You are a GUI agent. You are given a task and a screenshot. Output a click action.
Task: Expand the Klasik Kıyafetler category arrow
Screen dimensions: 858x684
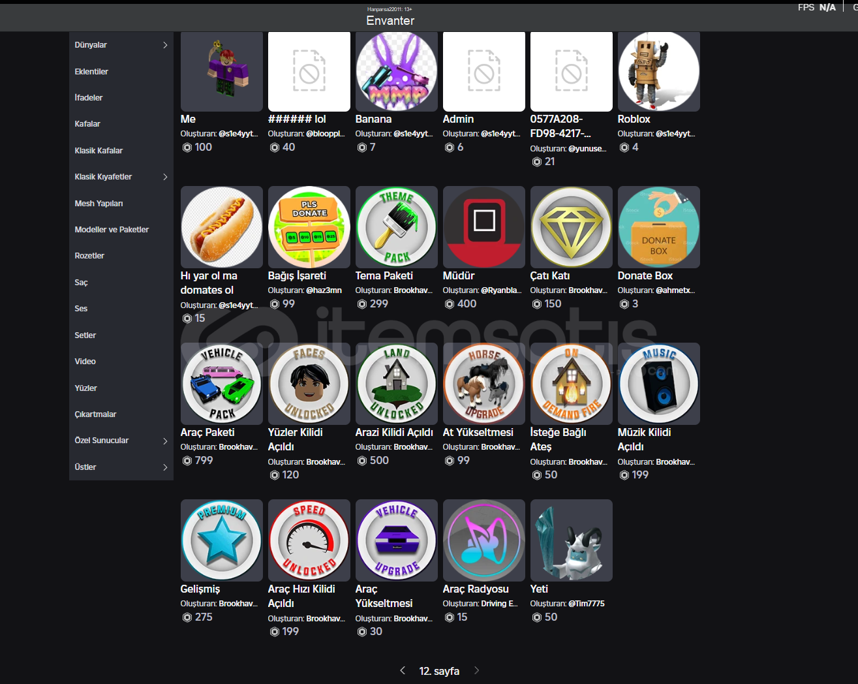(165, 177)
